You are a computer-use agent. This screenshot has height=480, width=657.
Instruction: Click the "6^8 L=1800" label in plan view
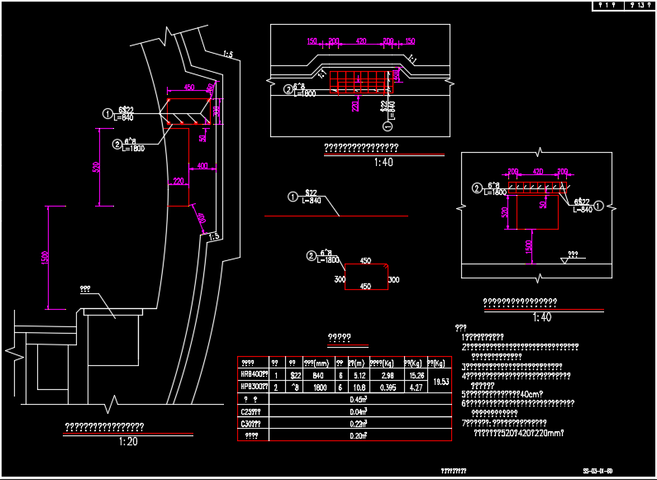pos(305,90)
